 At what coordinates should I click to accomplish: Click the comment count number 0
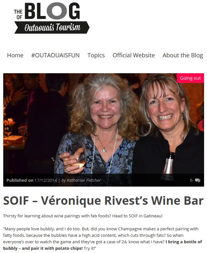pos(191,180)
